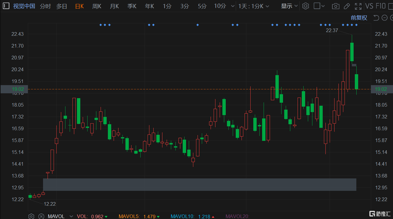Image resolution: width=393 pixels, height=219 pixels.
Task: Click the 12.22 low price annotation
Action: pyautogui.click(x=50, y=204)
